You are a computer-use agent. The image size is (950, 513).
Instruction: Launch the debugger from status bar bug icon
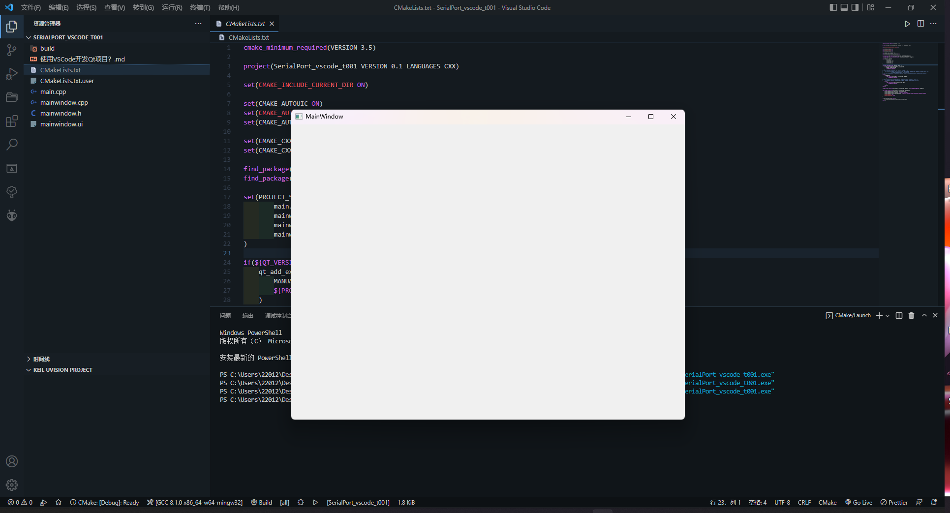coord(301,503)
